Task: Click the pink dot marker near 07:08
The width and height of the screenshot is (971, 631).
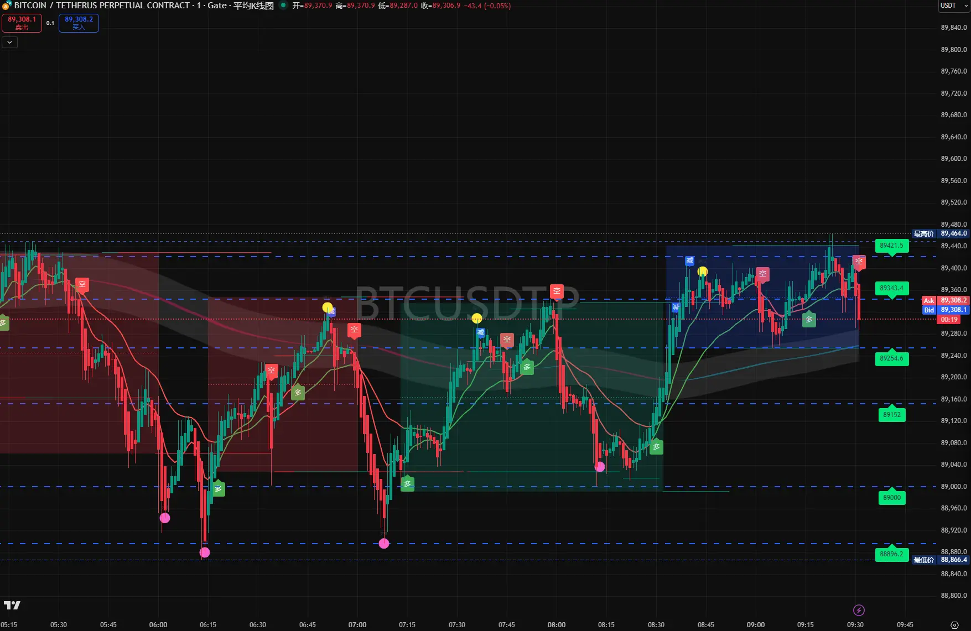Action: point(384,544)
